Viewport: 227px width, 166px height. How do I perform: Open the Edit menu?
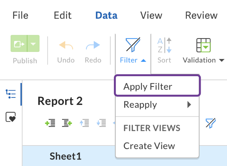click(x=63, y=15)
